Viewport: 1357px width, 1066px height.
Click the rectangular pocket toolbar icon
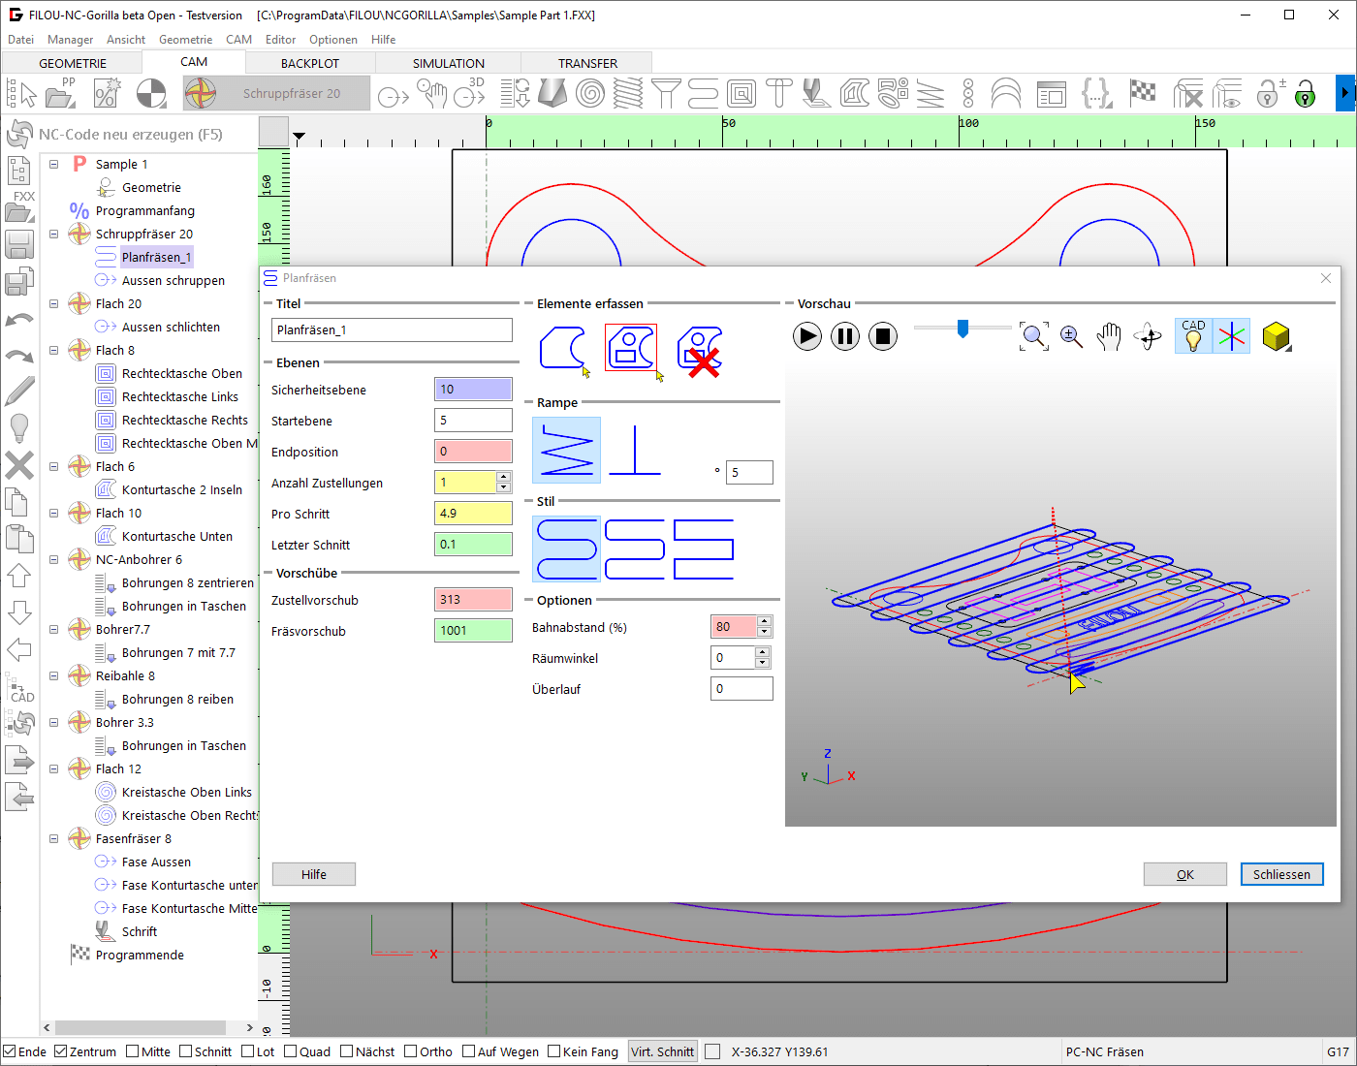742,94
